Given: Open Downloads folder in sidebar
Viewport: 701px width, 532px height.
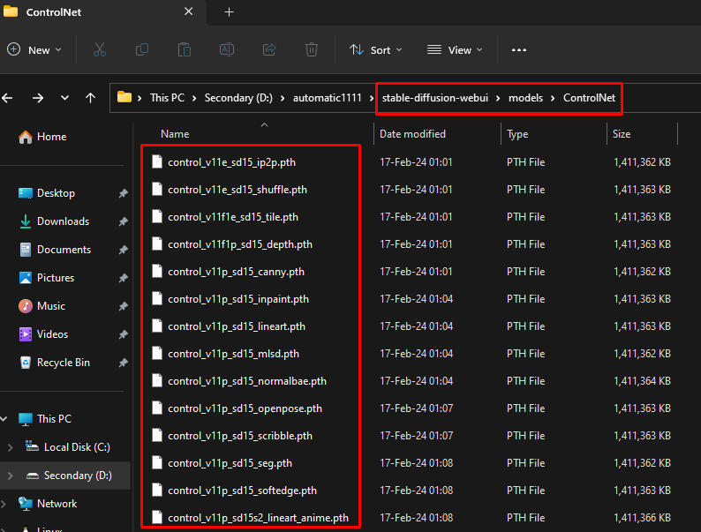Looking at the screenshot, I should coord(63,221).
